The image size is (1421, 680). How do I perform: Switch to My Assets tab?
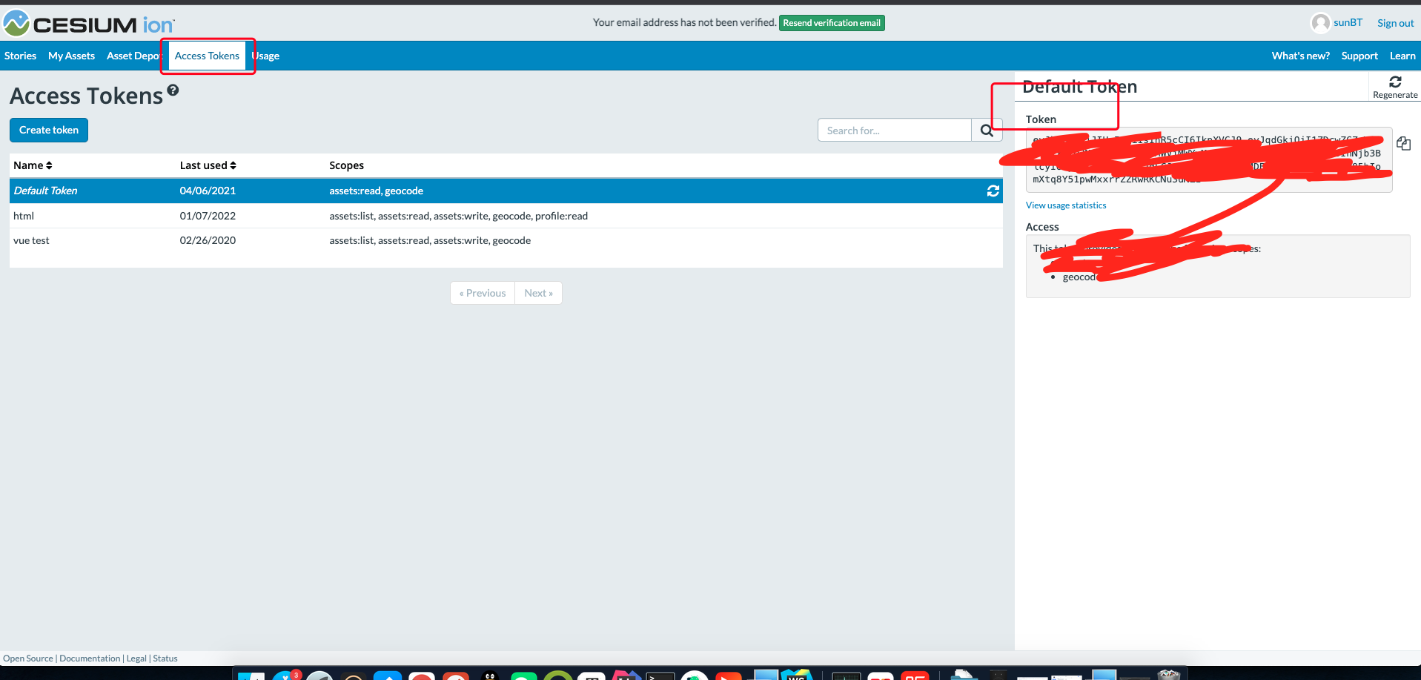71,56
